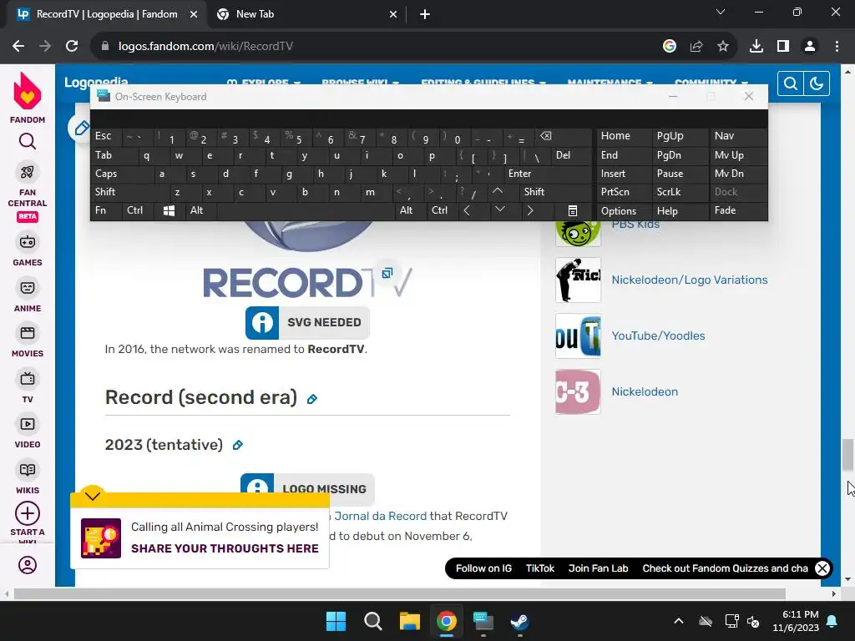Open Chrome tab search dropdown arrow
Screen dimensions: 855x641
click(x=721, y=12)
